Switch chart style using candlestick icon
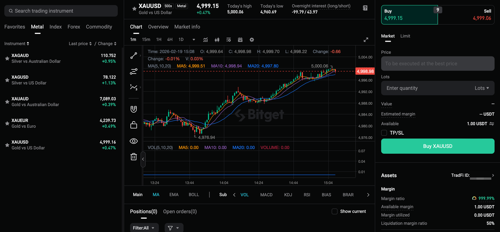The height and width of the screenshot is (232, 500). [217, 40]
